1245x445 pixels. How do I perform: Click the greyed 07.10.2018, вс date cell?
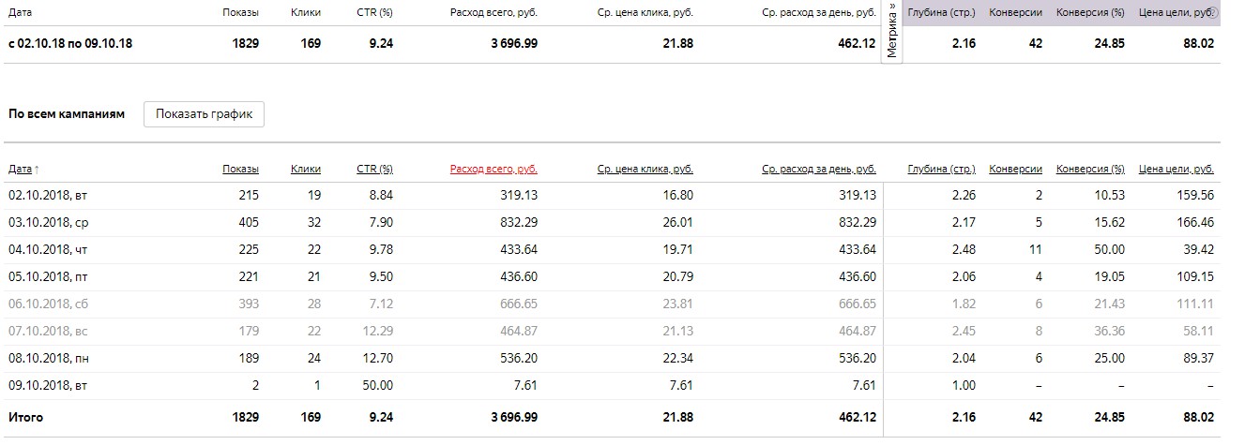click(47, 331)
